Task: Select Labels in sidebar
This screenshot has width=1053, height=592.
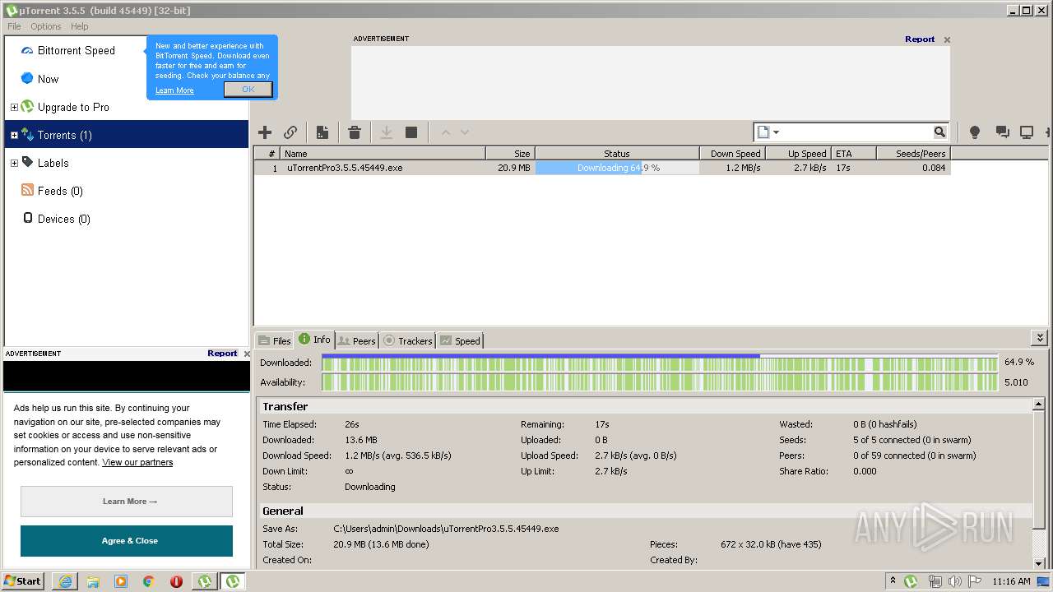Action: point(53,163)
